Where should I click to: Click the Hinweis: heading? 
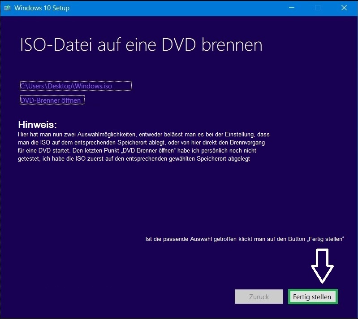click(37, 125)
